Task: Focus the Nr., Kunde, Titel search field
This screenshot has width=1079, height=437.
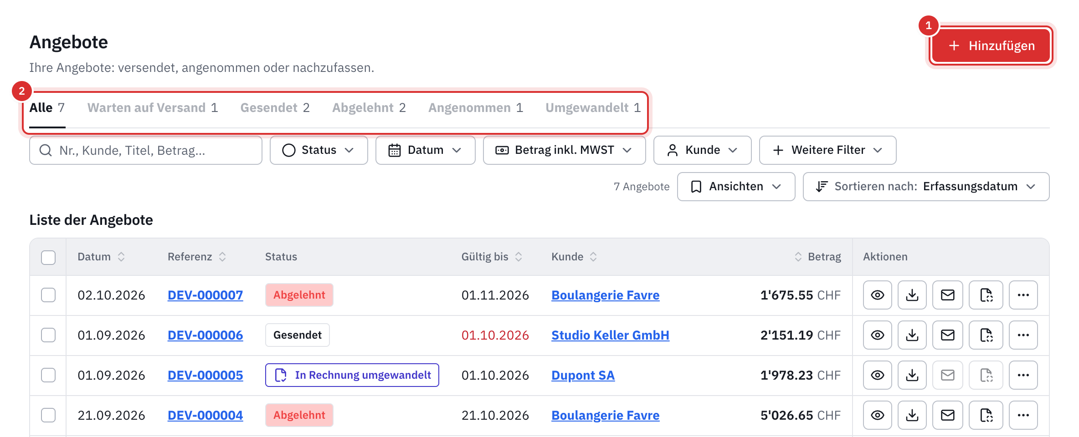Action: [146, 150]
